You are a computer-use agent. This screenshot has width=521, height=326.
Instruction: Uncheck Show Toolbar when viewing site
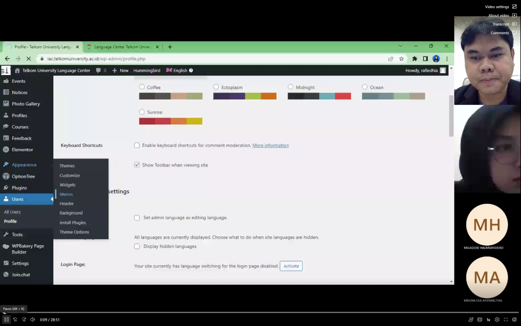(137, 165)
